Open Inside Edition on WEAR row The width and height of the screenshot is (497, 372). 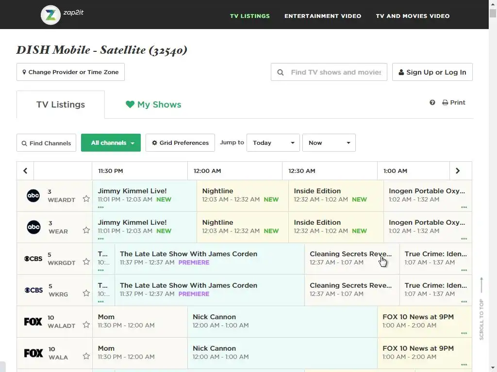click(x=336, y=227)
